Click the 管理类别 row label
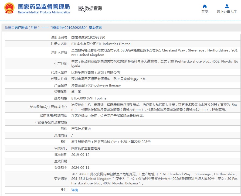Screen dimensions: 241x196 point(61,92)
